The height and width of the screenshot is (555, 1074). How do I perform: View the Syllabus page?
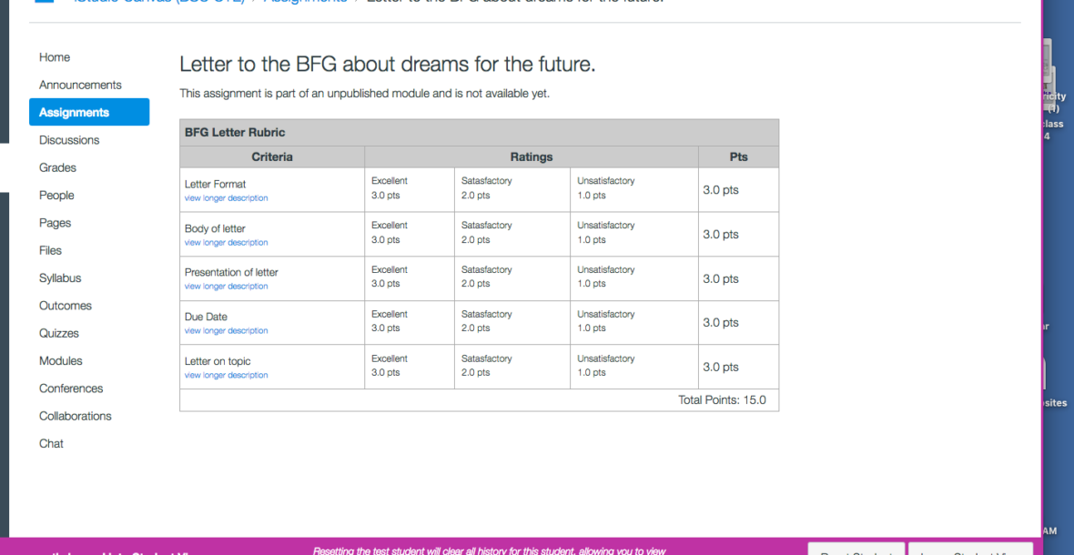60,278
